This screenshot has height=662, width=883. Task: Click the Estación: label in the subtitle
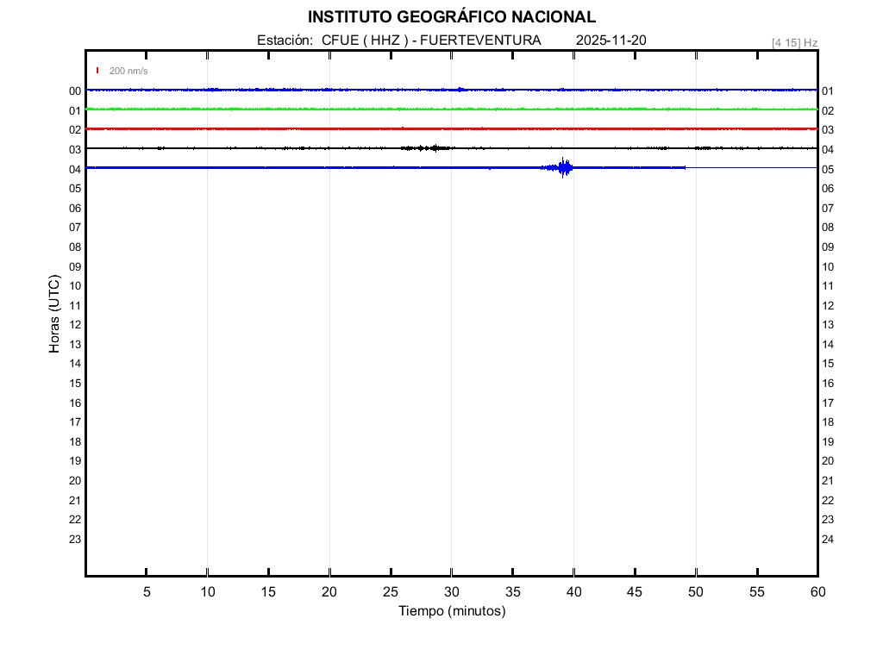click(284, 41)
